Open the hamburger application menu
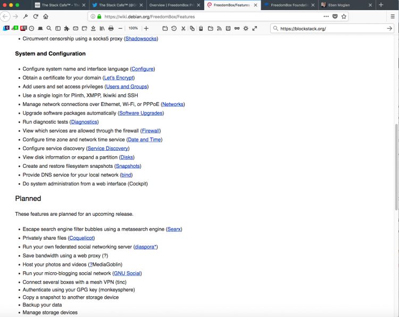The image size is (399, 317). [x=393, y=17]
